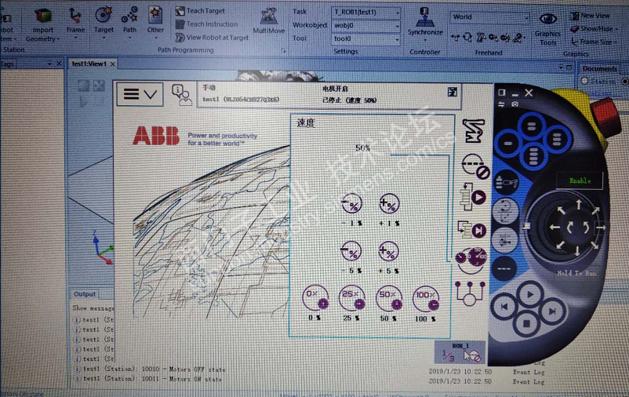Start program with pendant play button
This screenshot has height=397, width=629.
pyautogui.click(x=529, y=295)
